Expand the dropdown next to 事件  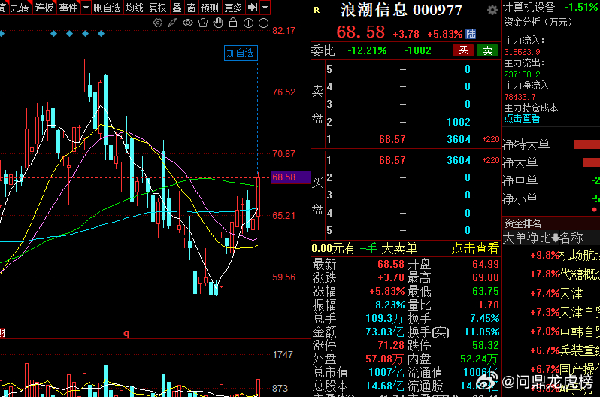point(86,8)
